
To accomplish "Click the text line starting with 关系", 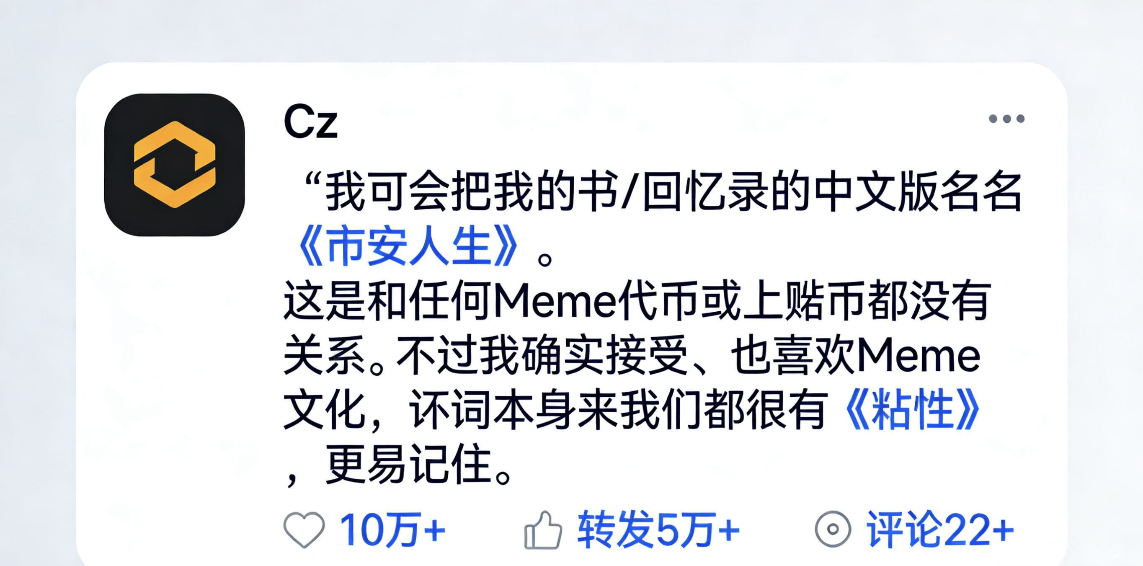I will tap(632, 356).
